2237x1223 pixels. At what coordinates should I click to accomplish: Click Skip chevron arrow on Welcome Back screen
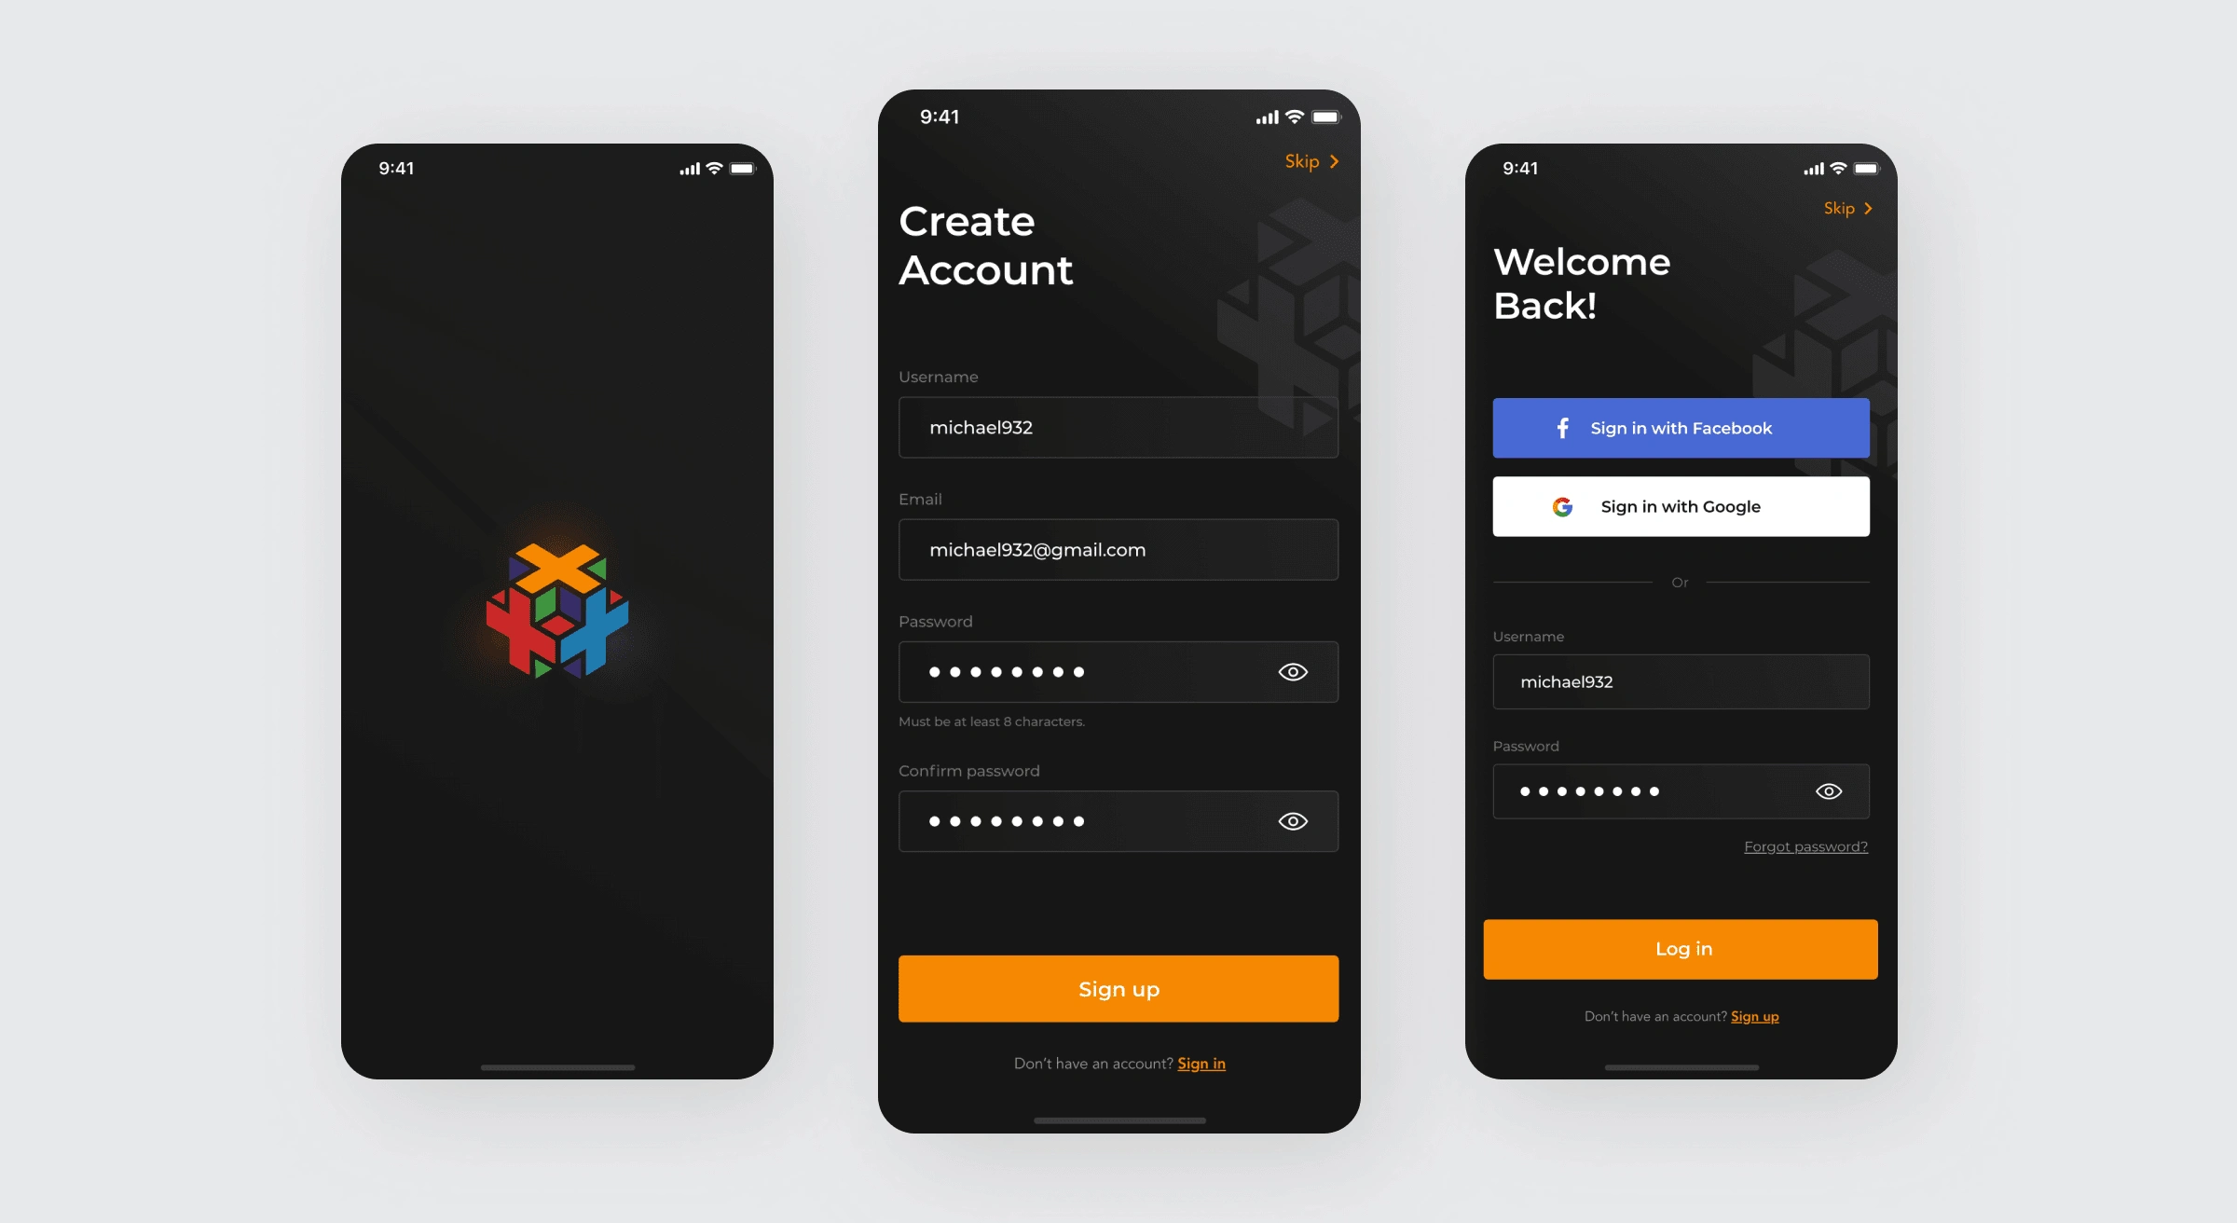[x=1865, y=208]
